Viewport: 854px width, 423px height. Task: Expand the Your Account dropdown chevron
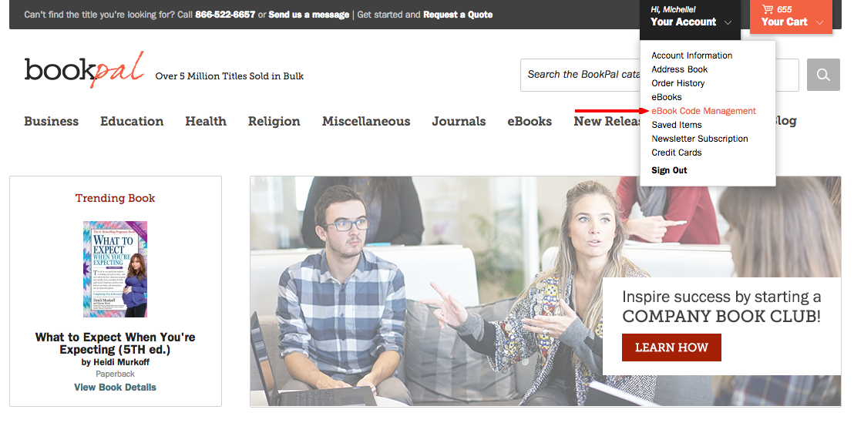[x=728, y=23]
